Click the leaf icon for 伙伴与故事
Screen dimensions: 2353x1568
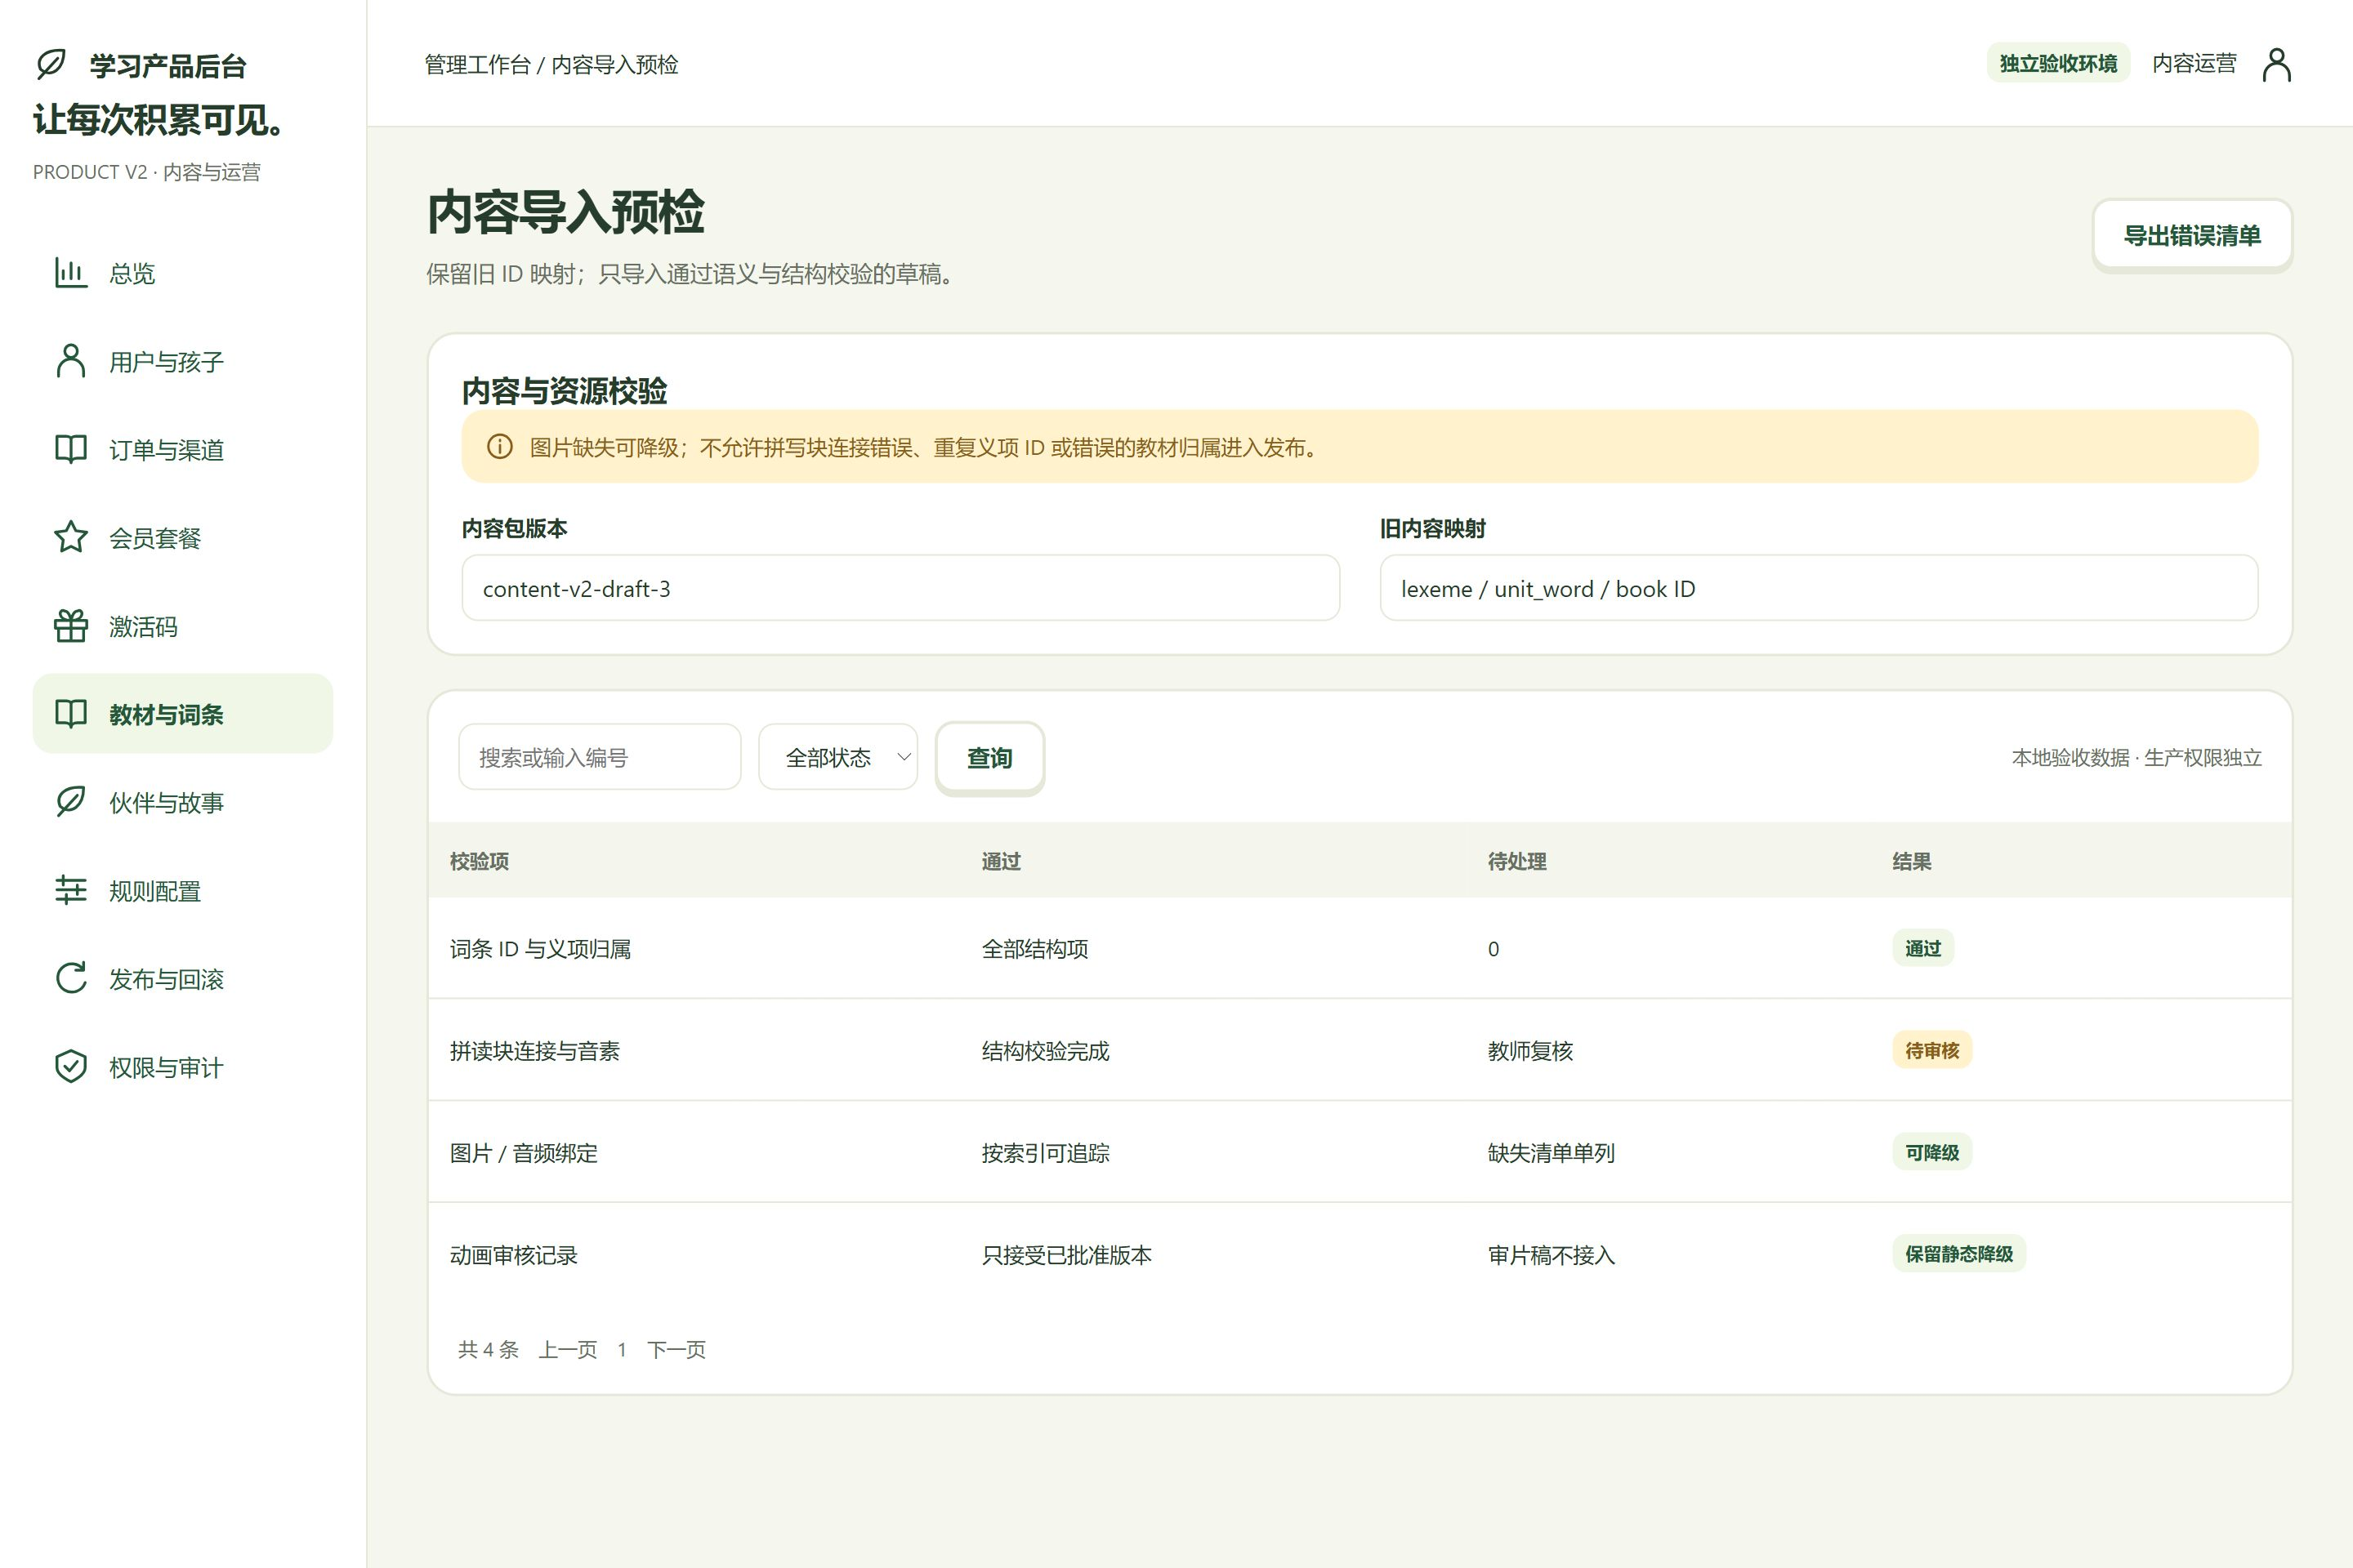[70, 802]
